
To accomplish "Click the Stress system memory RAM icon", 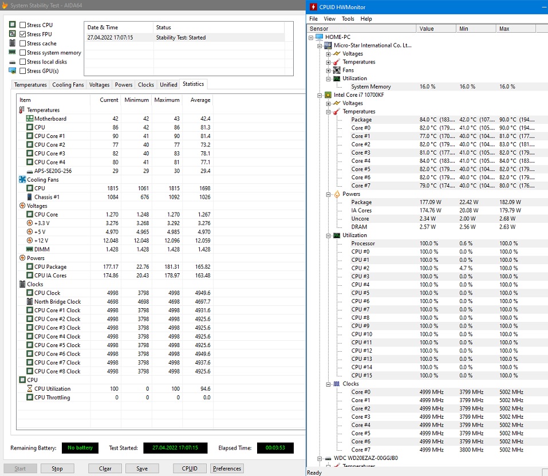I will point(12,52).
